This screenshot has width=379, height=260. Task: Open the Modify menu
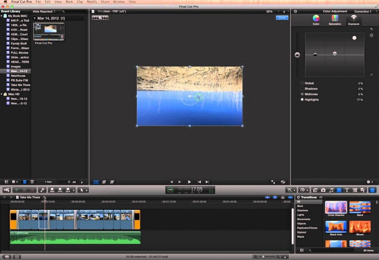coord(92,2)
